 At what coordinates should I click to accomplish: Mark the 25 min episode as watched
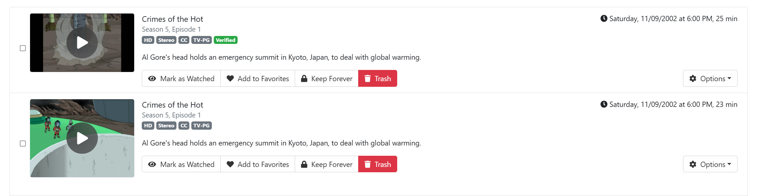tap(181, 79)
